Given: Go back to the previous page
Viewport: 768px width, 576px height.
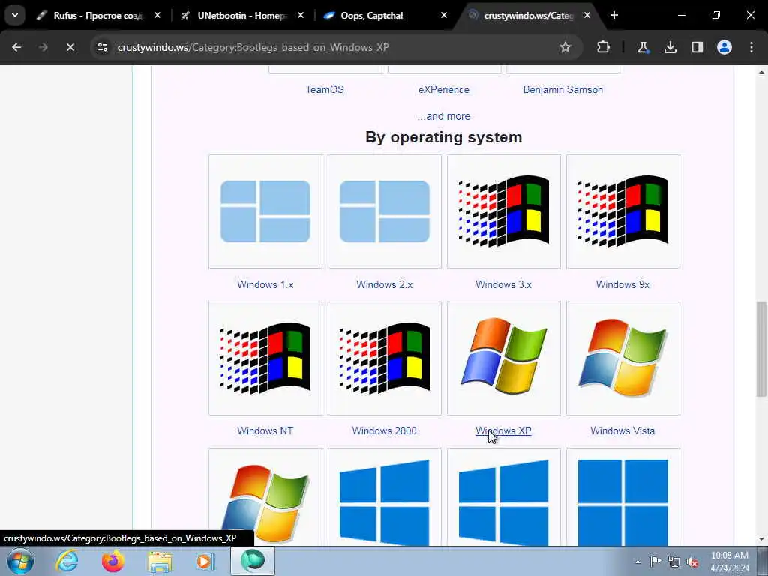Looking at the screenshot, I should coord(16,47).
